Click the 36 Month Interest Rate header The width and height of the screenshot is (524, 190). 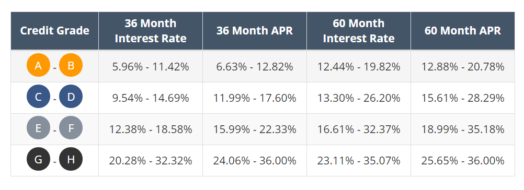coord(151,31)
